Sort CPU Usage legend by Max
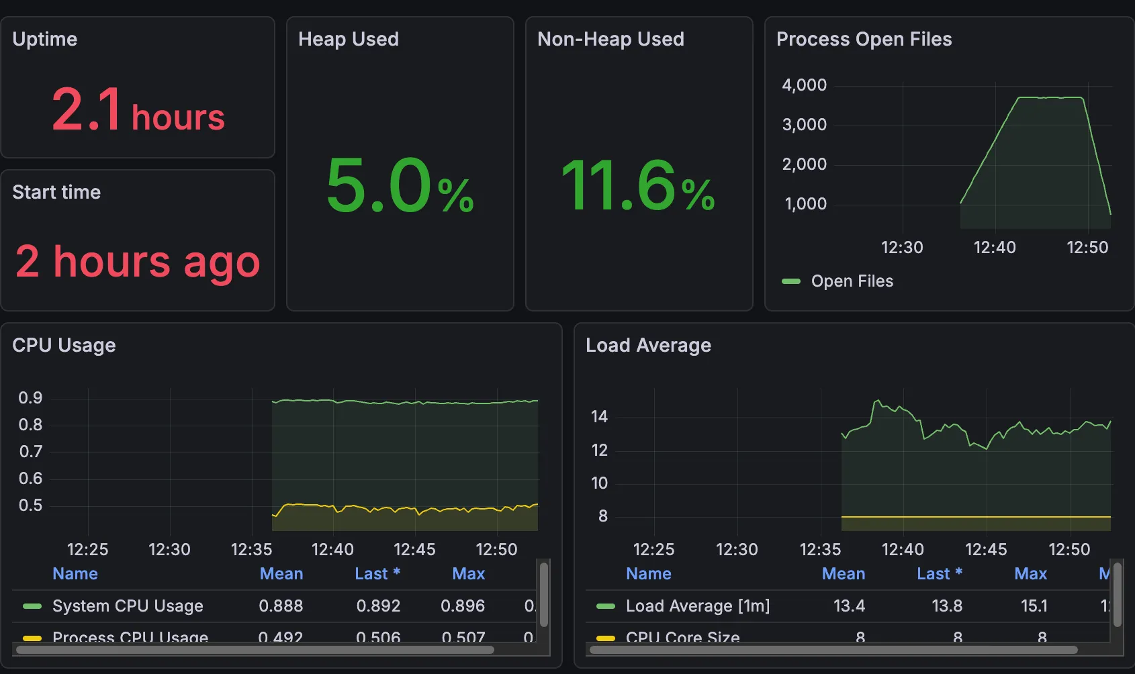 pos(468,574)
